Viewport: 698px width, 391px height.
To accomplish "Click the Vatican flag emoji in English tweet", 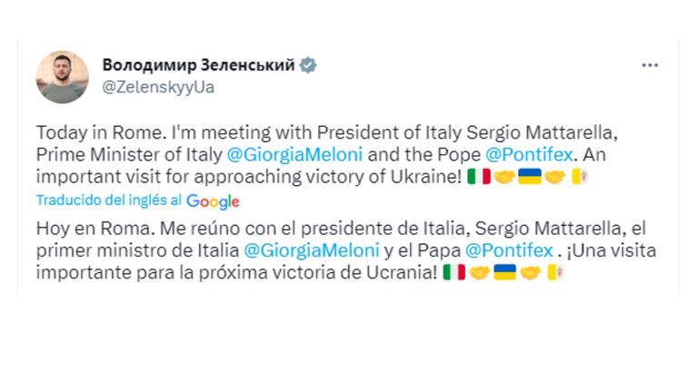I will (580, 176).
